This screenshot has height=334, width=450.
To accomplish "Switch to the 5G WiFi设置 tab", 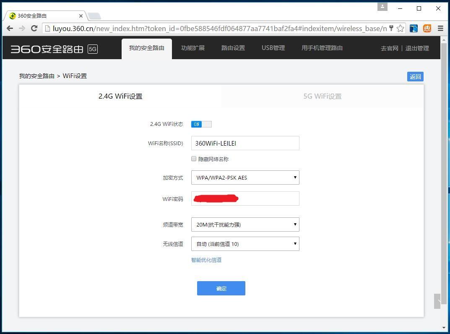I will pyautogui.click(x=322, y=96).
